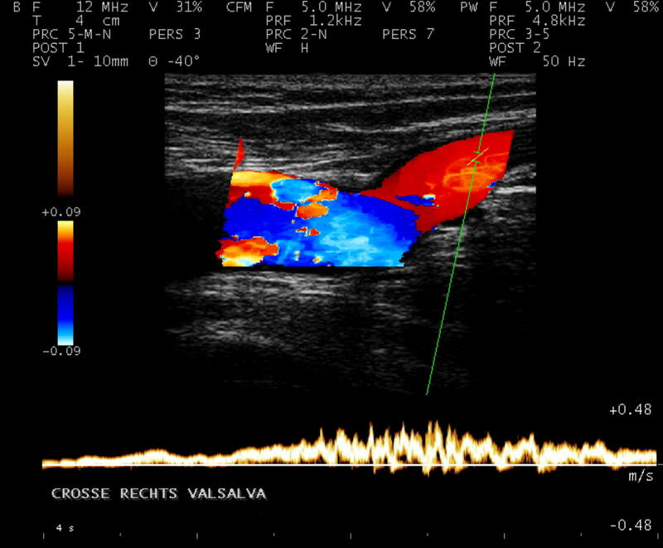Select the Doppler angle 'Θ -40°' value
This screenshot has height=548, width=663.
click(174, 61)
